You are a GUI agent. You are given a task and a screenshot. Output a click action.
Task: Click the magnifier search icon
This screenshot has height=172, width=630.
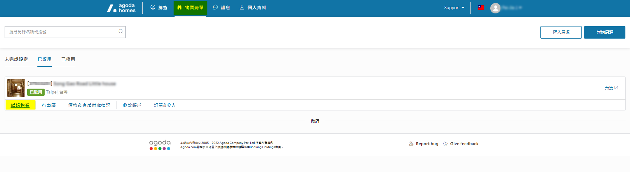[121, 32]
